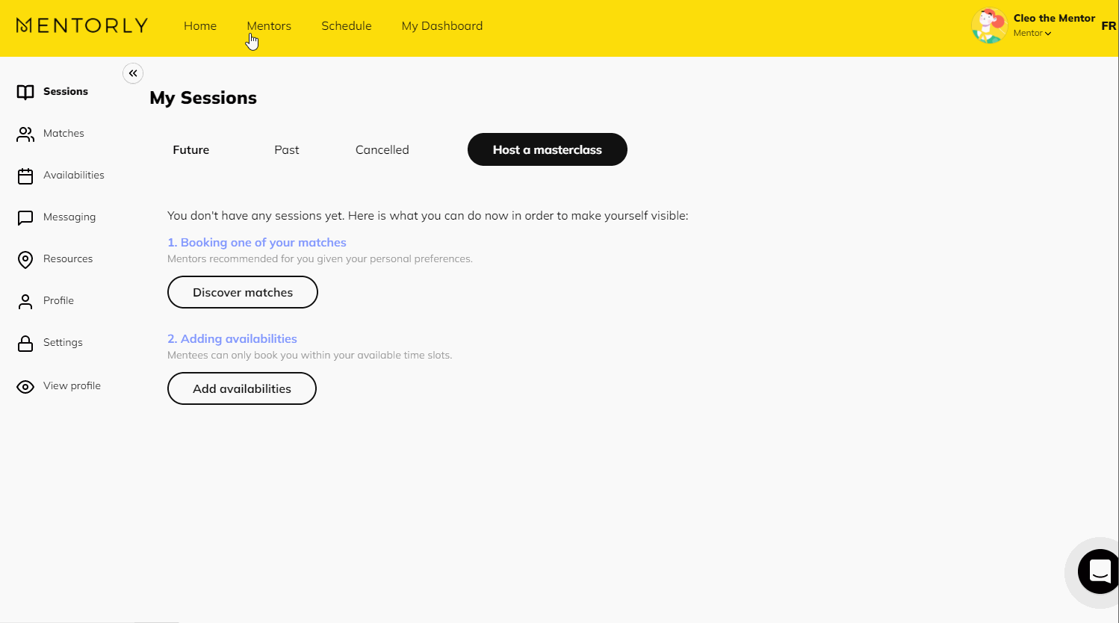Click the View profile eye icon
Viewport: 1119px width, 623px height.
pyautogui.click(x=25, y=386)
